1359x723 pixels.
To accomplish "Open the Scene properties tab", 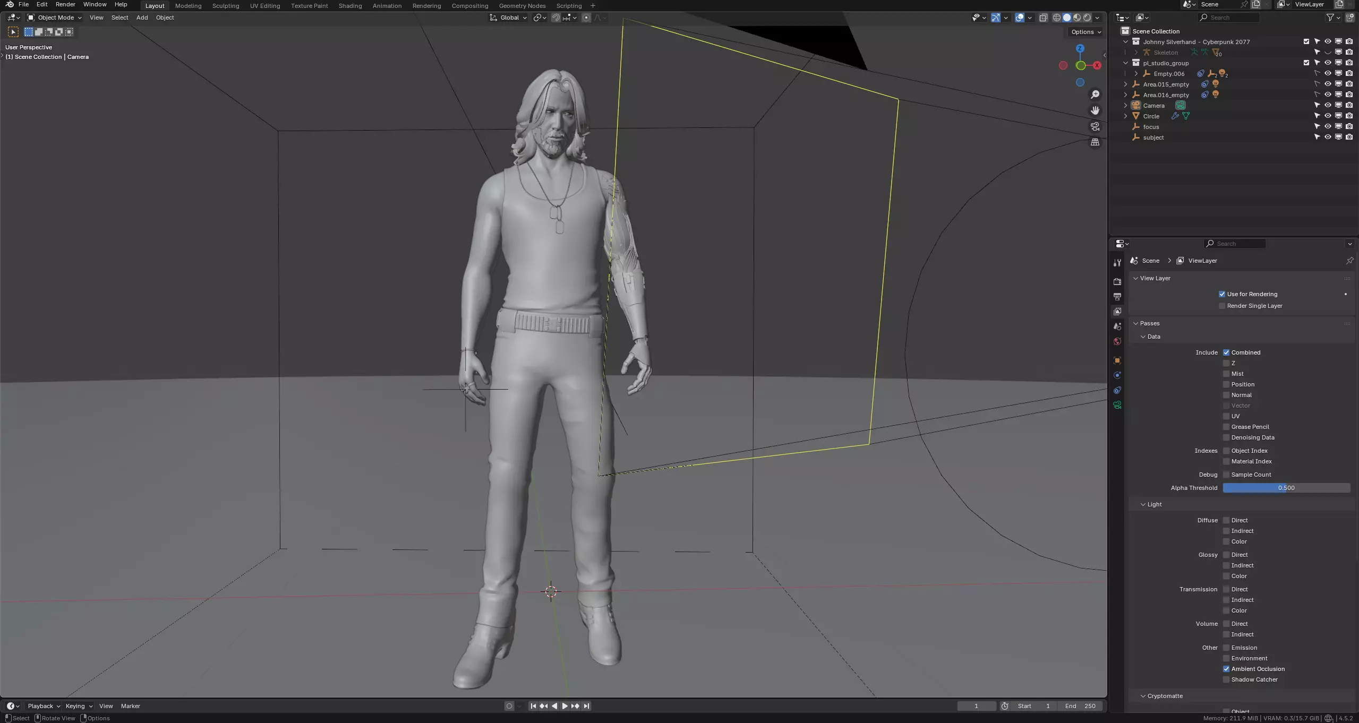I will click(x=1117, y=326).
